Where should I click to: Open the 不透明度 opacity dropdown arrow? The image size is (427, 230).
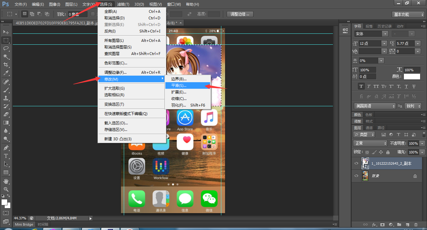point(422,143)
